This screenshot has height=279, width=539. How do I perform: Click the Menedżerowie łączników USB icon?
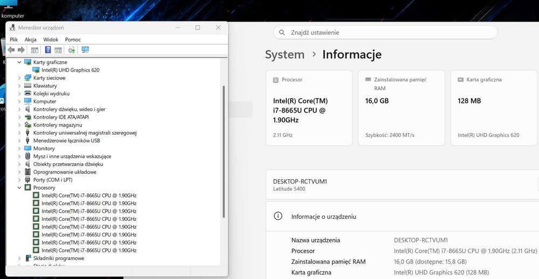28,141
